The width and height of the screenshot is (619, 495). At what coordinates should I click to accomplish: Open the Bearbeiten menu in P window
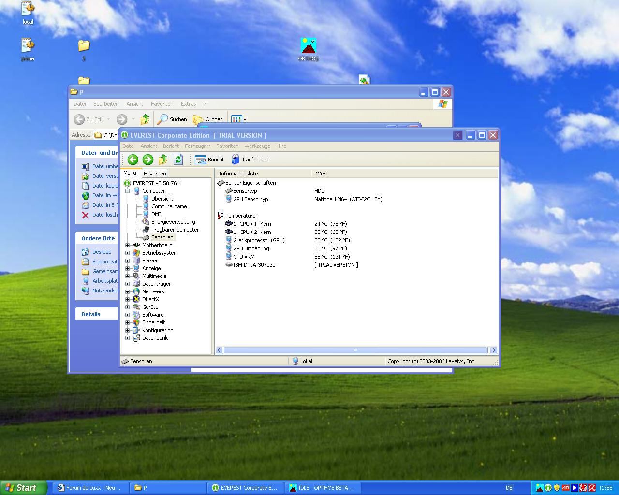[106, 104]
